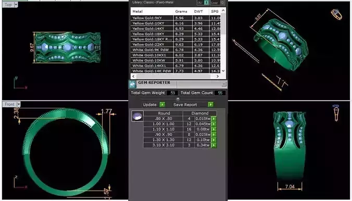Screen dimensions: 352x201
Task: Click the hand view icon in bottom-right viewport
Action: (x=336, y=113)
